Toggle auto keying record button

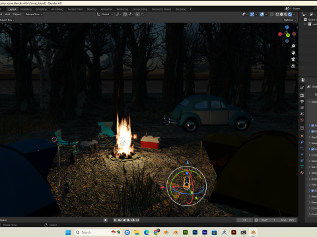pos(106,220)
